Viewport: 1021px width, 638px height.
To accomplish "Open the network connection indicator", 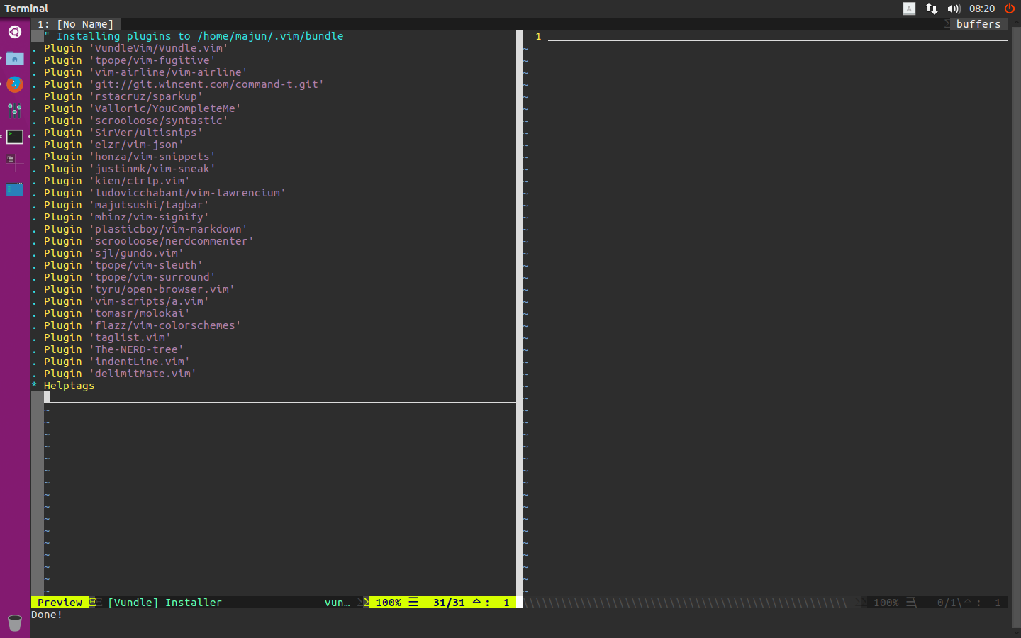I will (932, 9).
